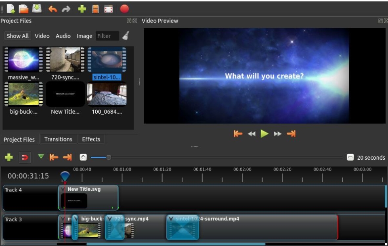Click the green Import Files plus icon

tap(82, 9)
